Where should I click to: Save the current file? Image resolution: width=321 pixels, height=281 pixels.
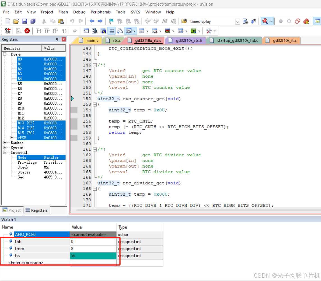[25, 21]
